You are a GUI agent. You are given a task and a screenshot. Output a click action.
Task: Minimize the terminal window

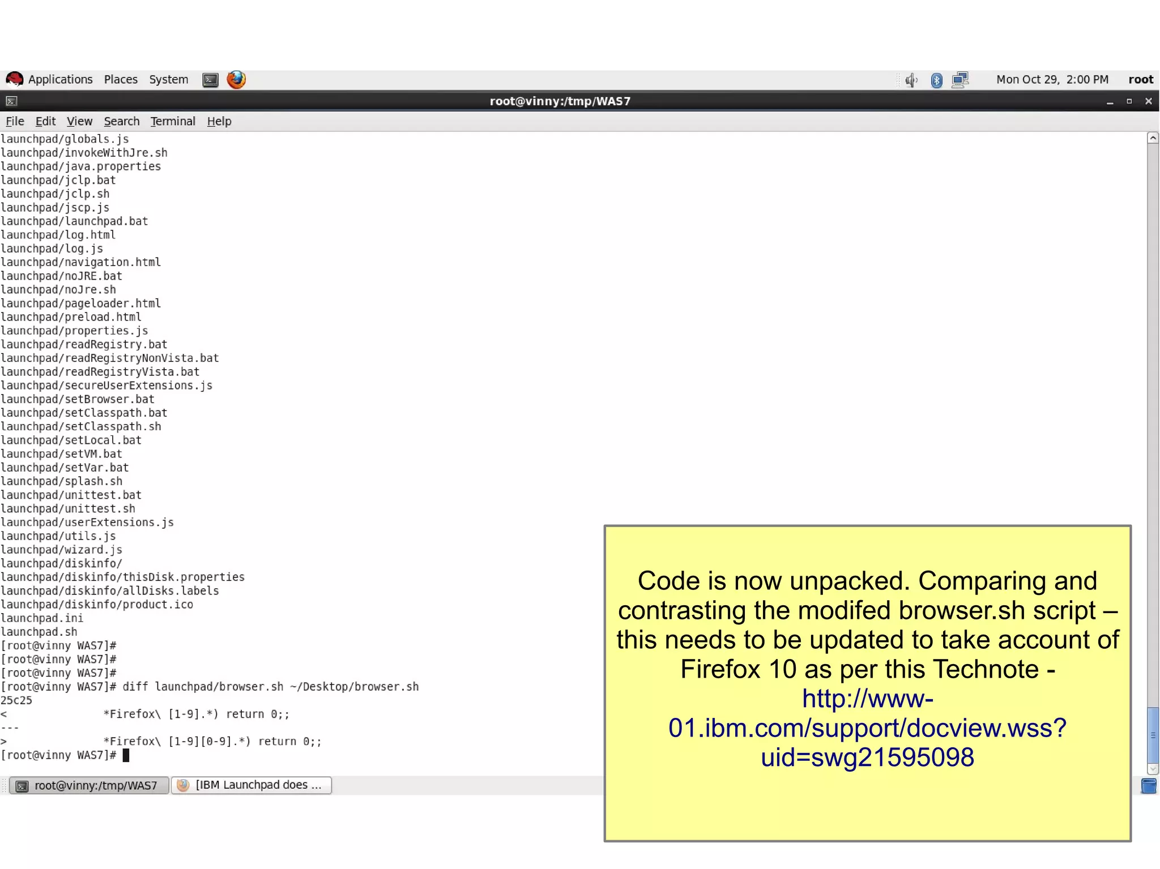1110,102
